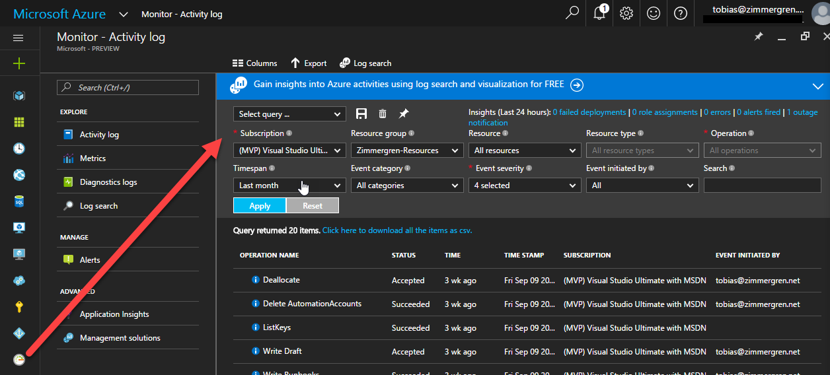The image size is (830, 375).
Task: Open Management solutions in the menu
Action: [x=128, y=338]
